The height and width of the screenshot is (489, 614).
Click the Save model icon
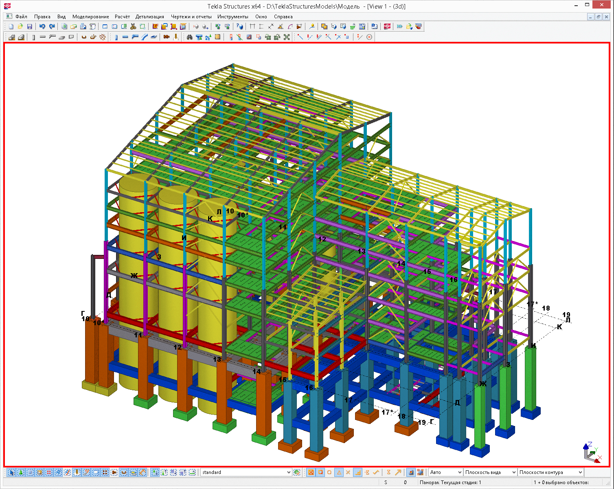[29, 26]
